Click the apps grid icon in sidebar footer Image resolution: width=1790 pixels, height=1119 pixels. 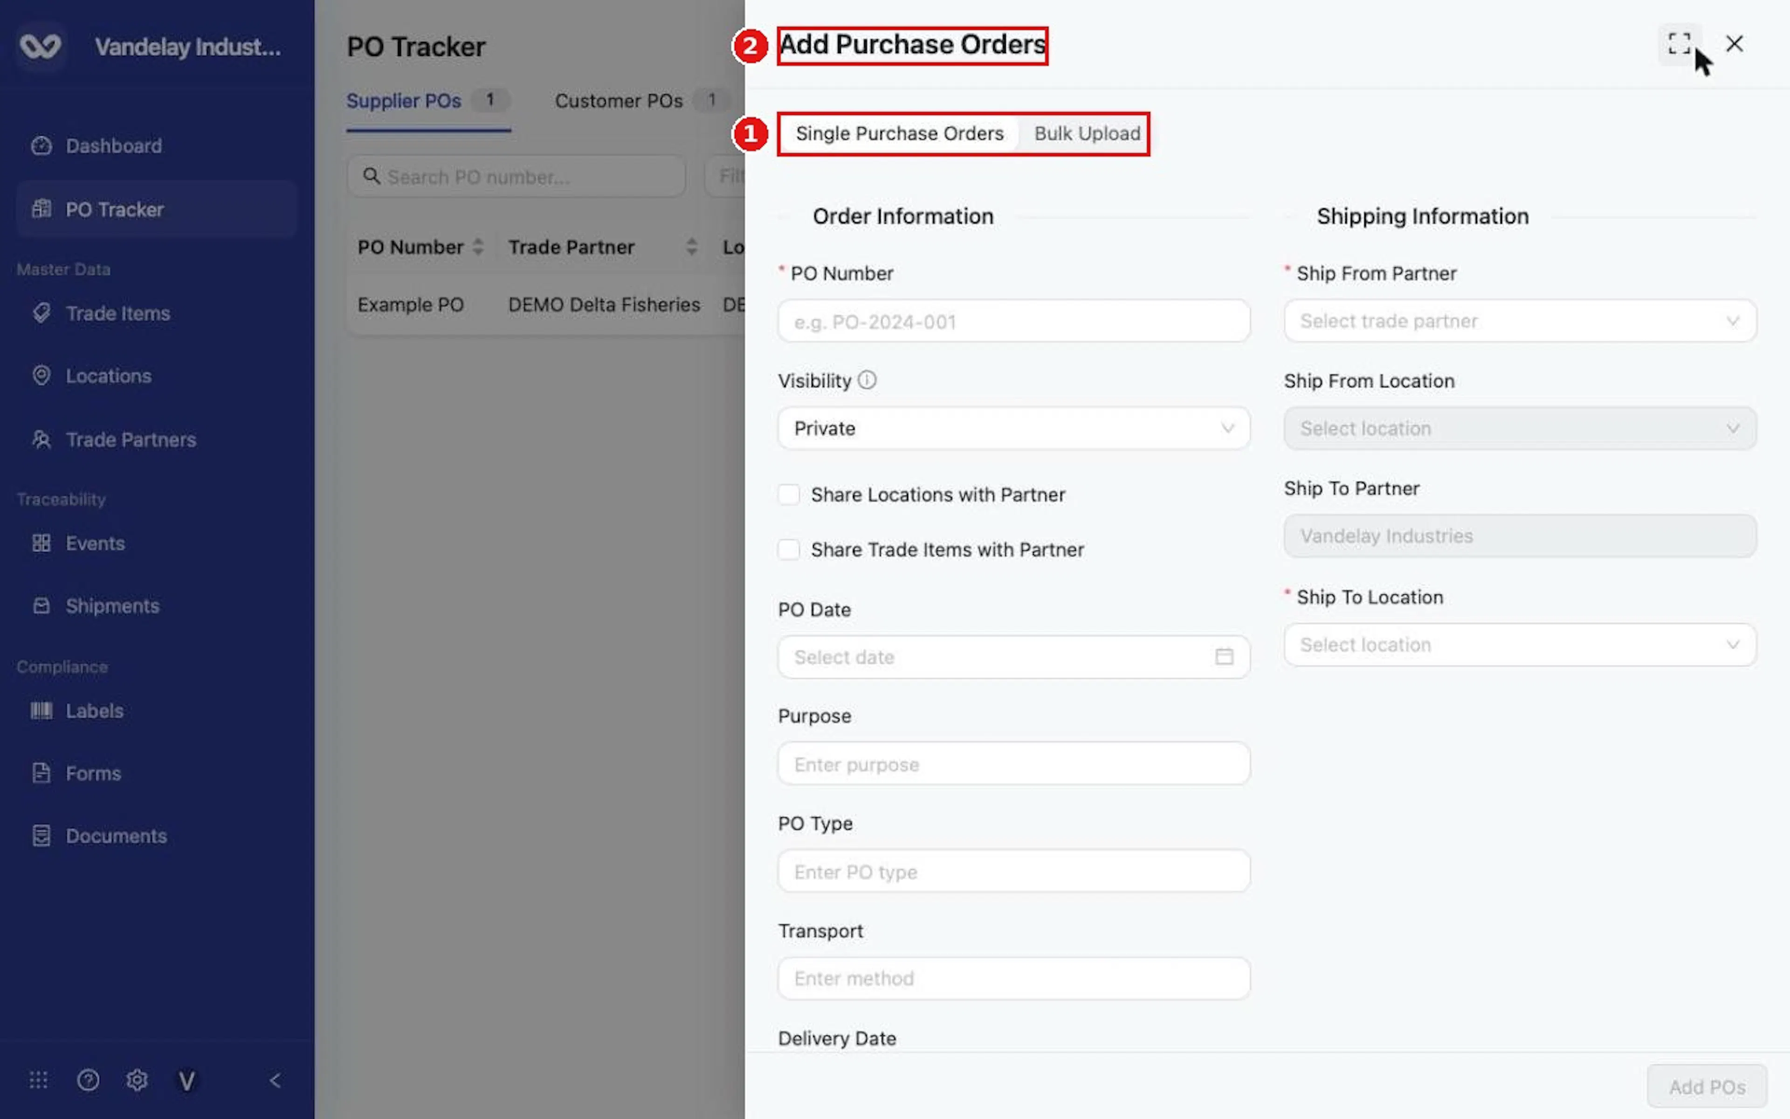point(39,1080)
